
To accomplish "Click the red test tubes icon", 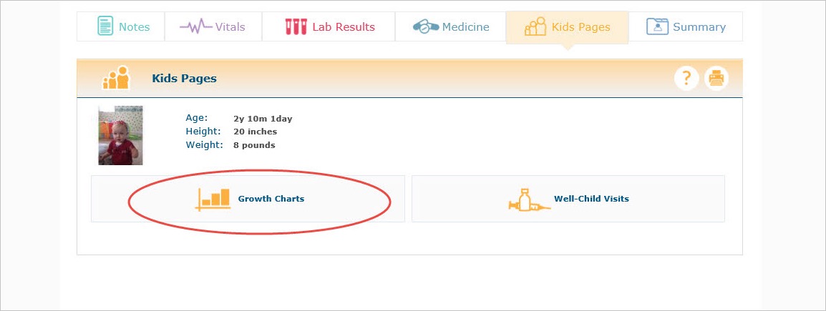I will tap(296, 27).
